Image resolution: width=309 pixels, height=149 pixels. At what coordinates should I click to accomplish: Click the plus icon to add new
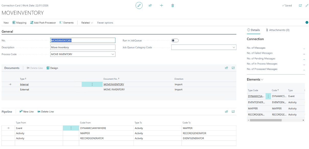point(161,5)
